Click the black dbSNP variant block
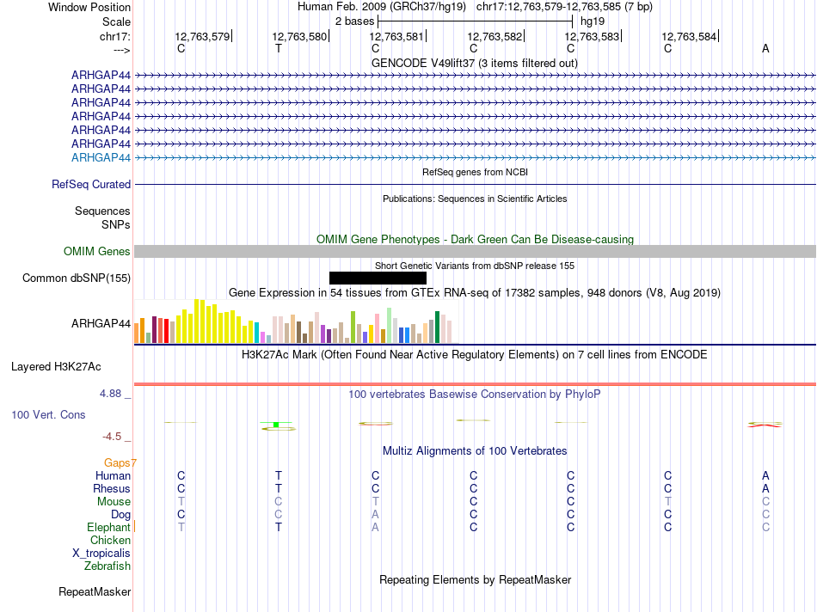Screen dimensions: 817x612 tap(378, 278)
